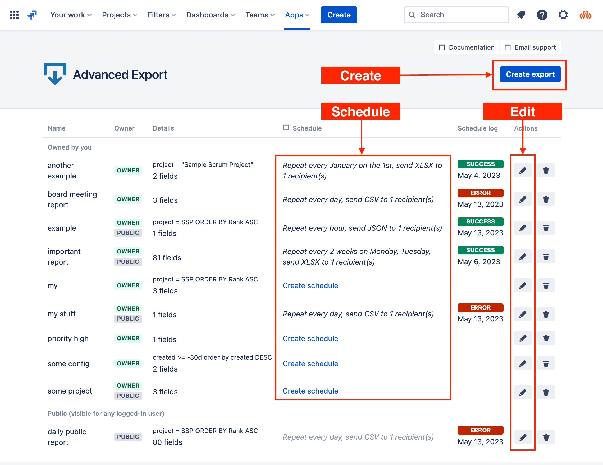Viewport: 603px width, 465px height.
Task: Expand the Filters dropdown menu
Action: [162, 15]
